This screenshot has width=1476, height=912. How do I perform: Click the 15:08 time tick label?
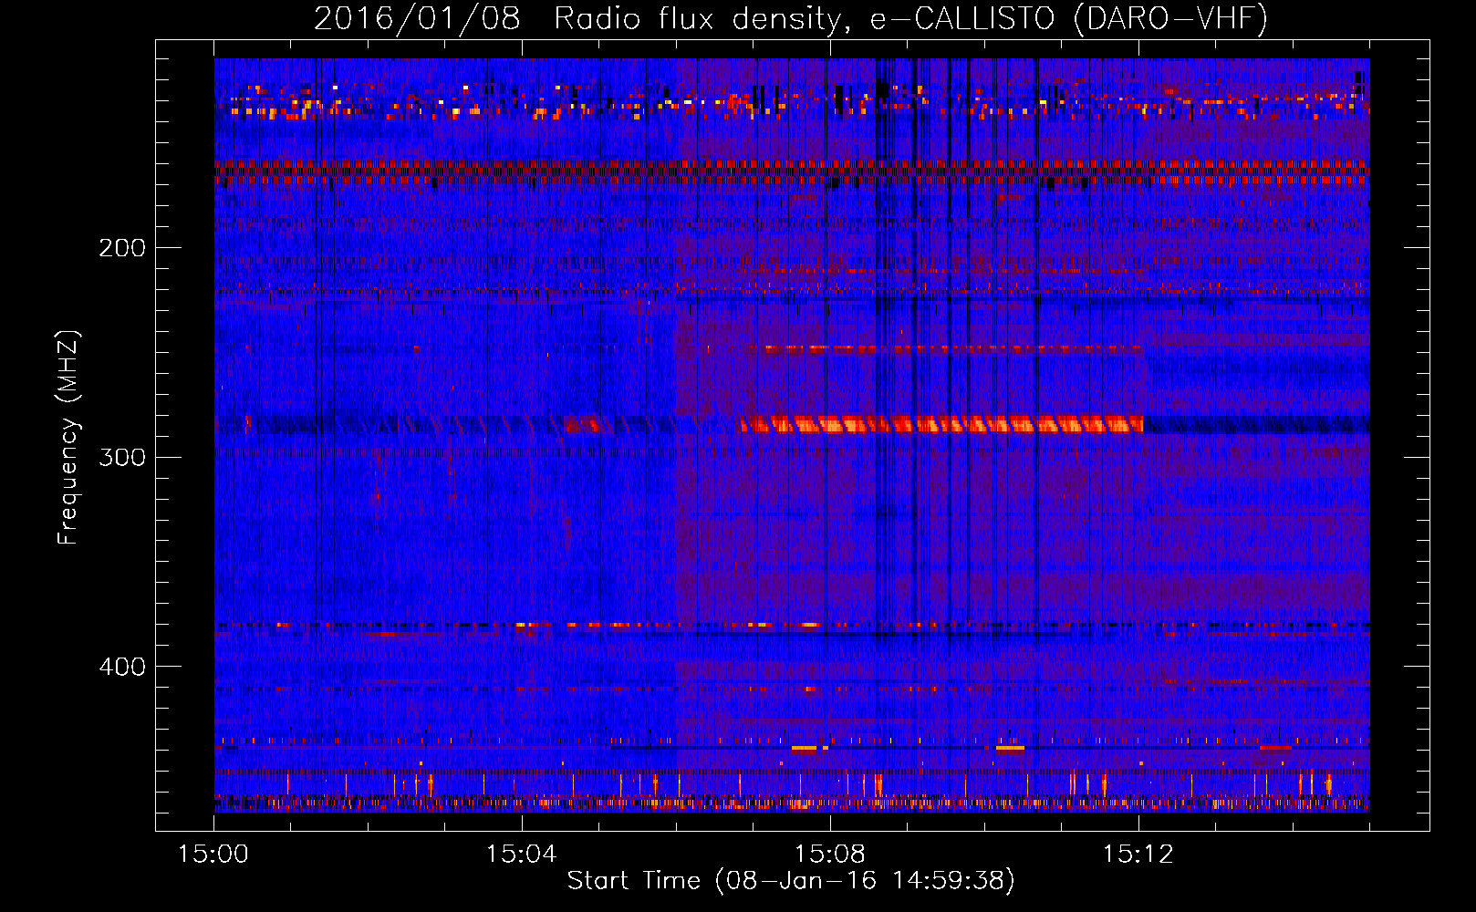coord(829,855)
